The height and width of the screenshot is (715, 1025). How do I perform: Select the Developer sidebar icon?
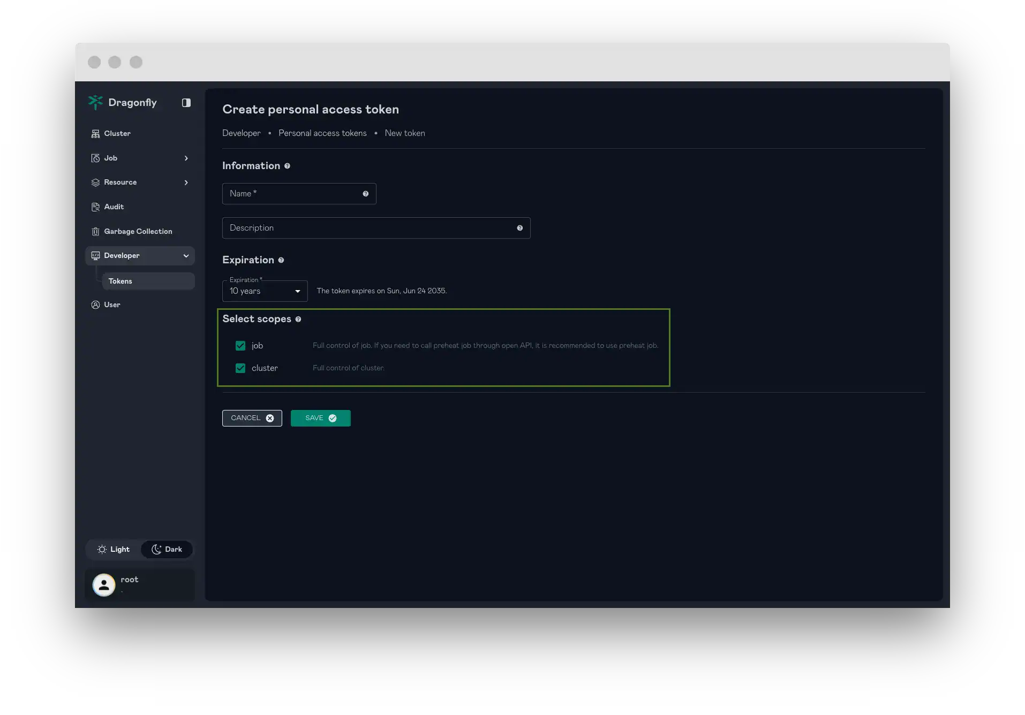[x=95, y=255]
